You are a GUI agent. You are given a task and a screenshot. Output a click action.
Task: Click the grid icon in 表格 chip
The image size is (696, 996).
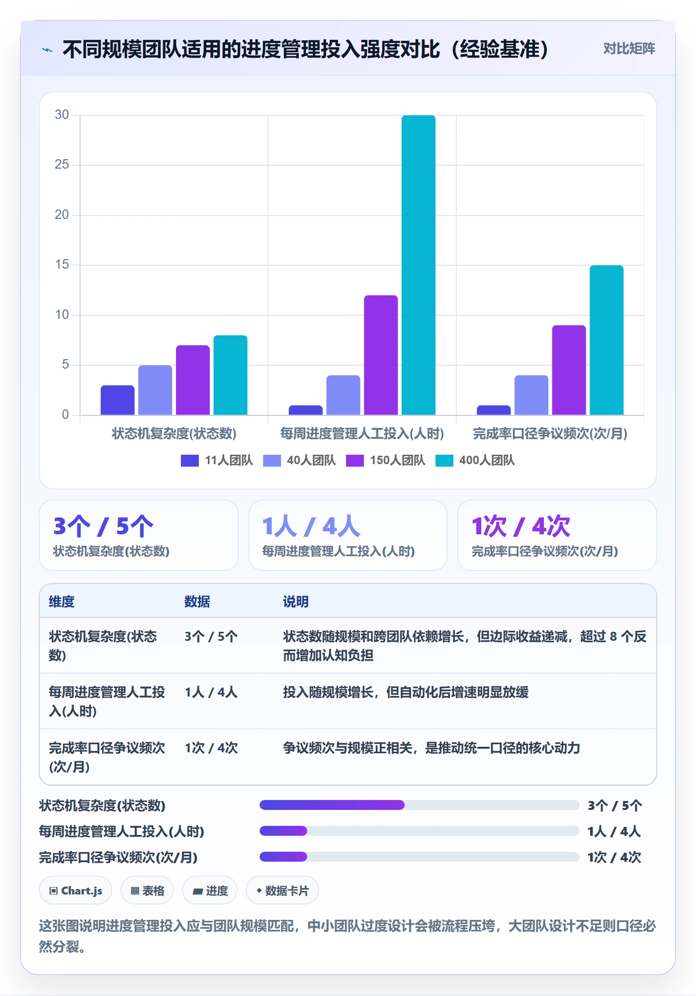tap(135, 891)
